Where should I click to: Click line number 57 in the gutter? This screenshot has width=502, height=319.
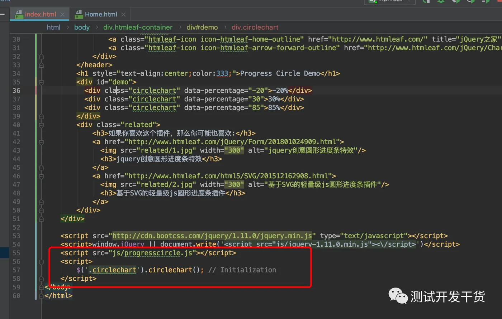[x=16, y=270]
